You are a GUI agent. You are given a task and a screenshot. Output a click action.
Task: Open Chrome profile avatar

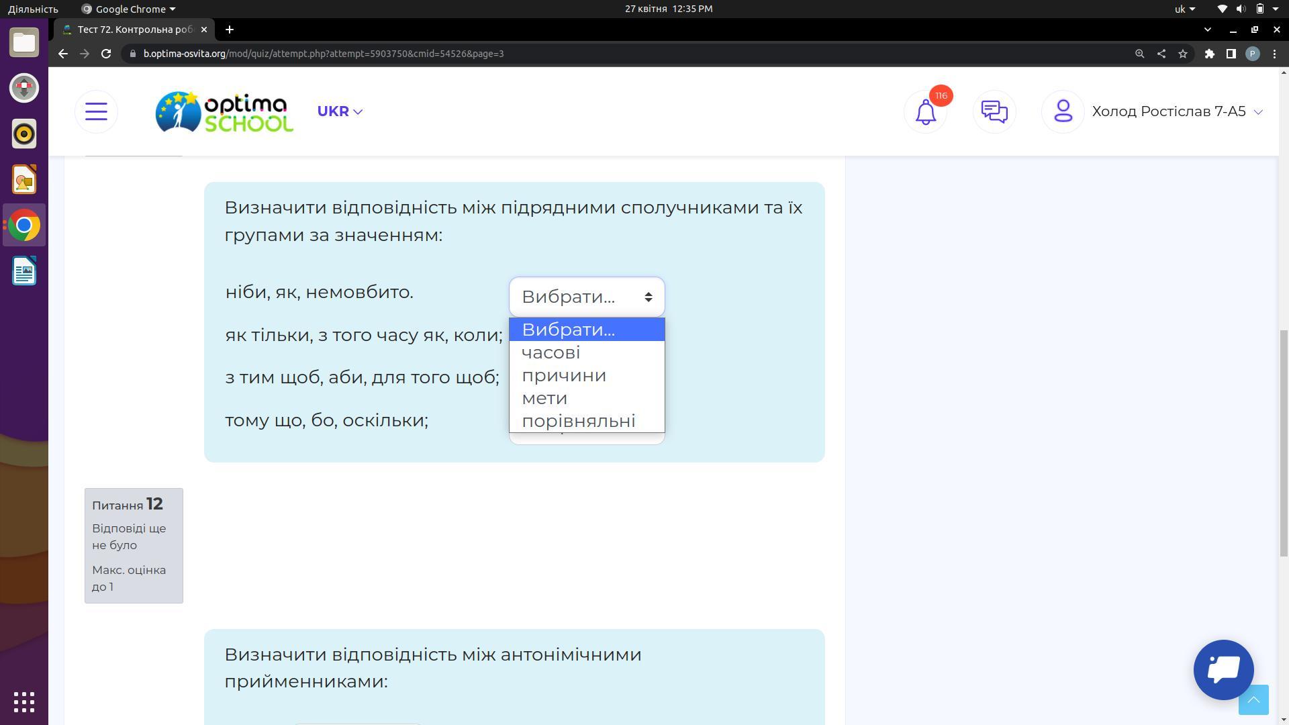[1252, 54]
